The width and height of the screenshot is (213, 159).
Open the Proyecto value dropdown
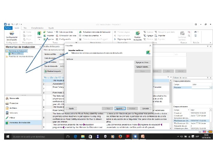click(x=211, y=88)
